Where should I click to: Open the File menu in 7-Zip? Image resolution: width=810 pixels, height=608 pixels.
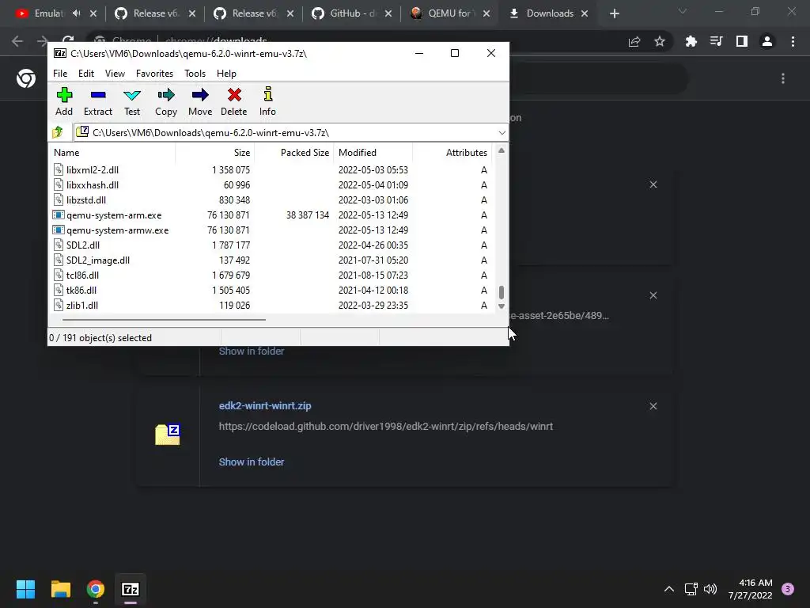[60, 74]
